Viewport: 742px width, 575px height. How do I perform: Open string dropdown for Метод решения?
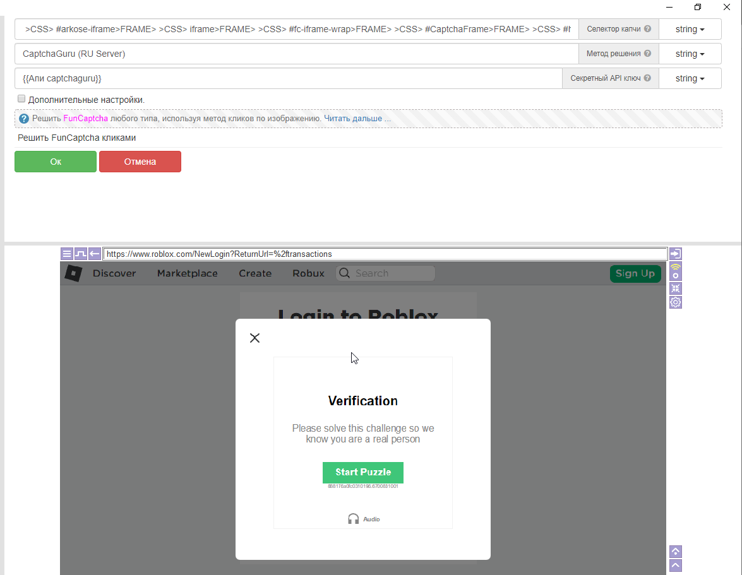[x=690, y=54]
